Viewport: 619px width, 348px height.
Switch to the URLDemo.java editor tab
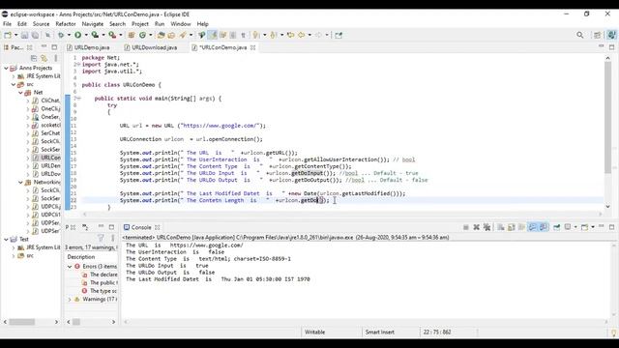click(88, 47)
